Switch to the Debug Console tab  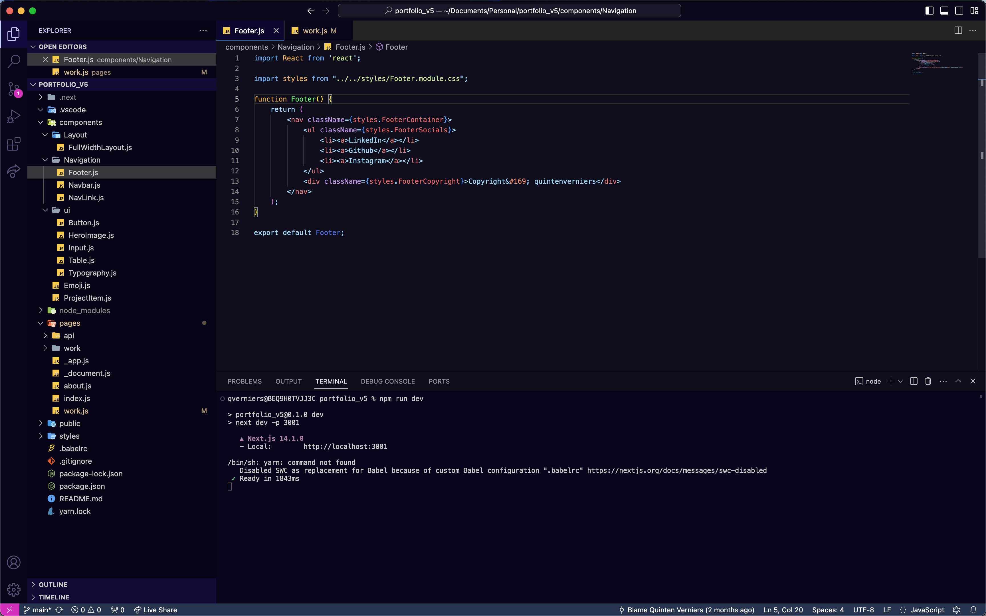(x=387, y=381)
